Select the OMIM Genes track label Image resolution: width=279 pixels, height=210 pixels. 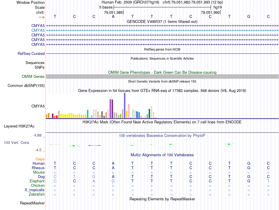33,77
